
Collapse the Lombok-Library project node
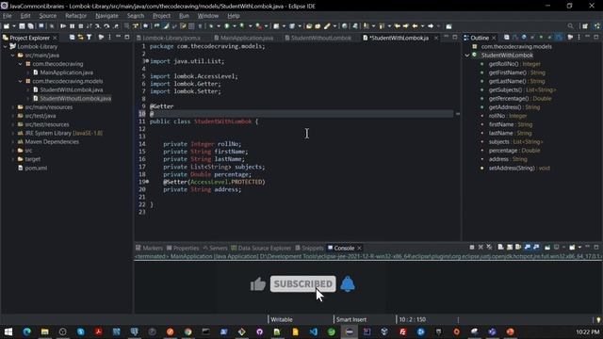coord(5,46)
